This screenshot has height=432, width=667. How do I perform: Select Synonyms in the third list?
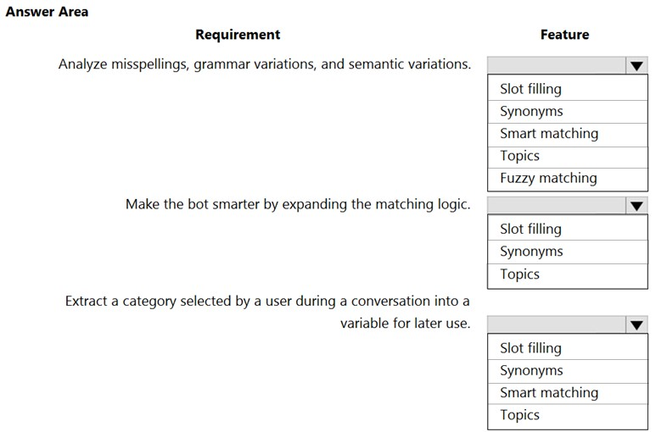[568, 371]
